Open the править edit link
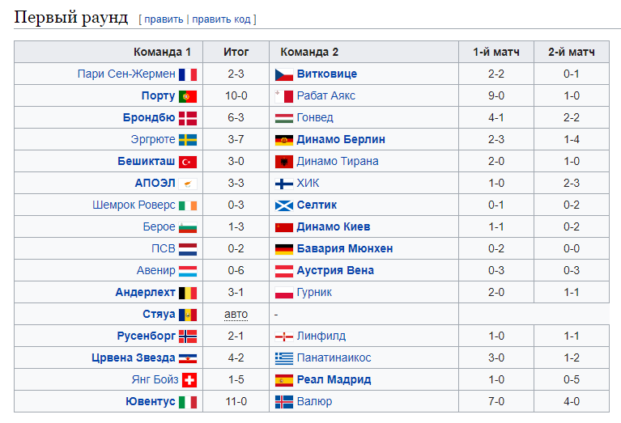Screen dimensions: 621x423 164,19
